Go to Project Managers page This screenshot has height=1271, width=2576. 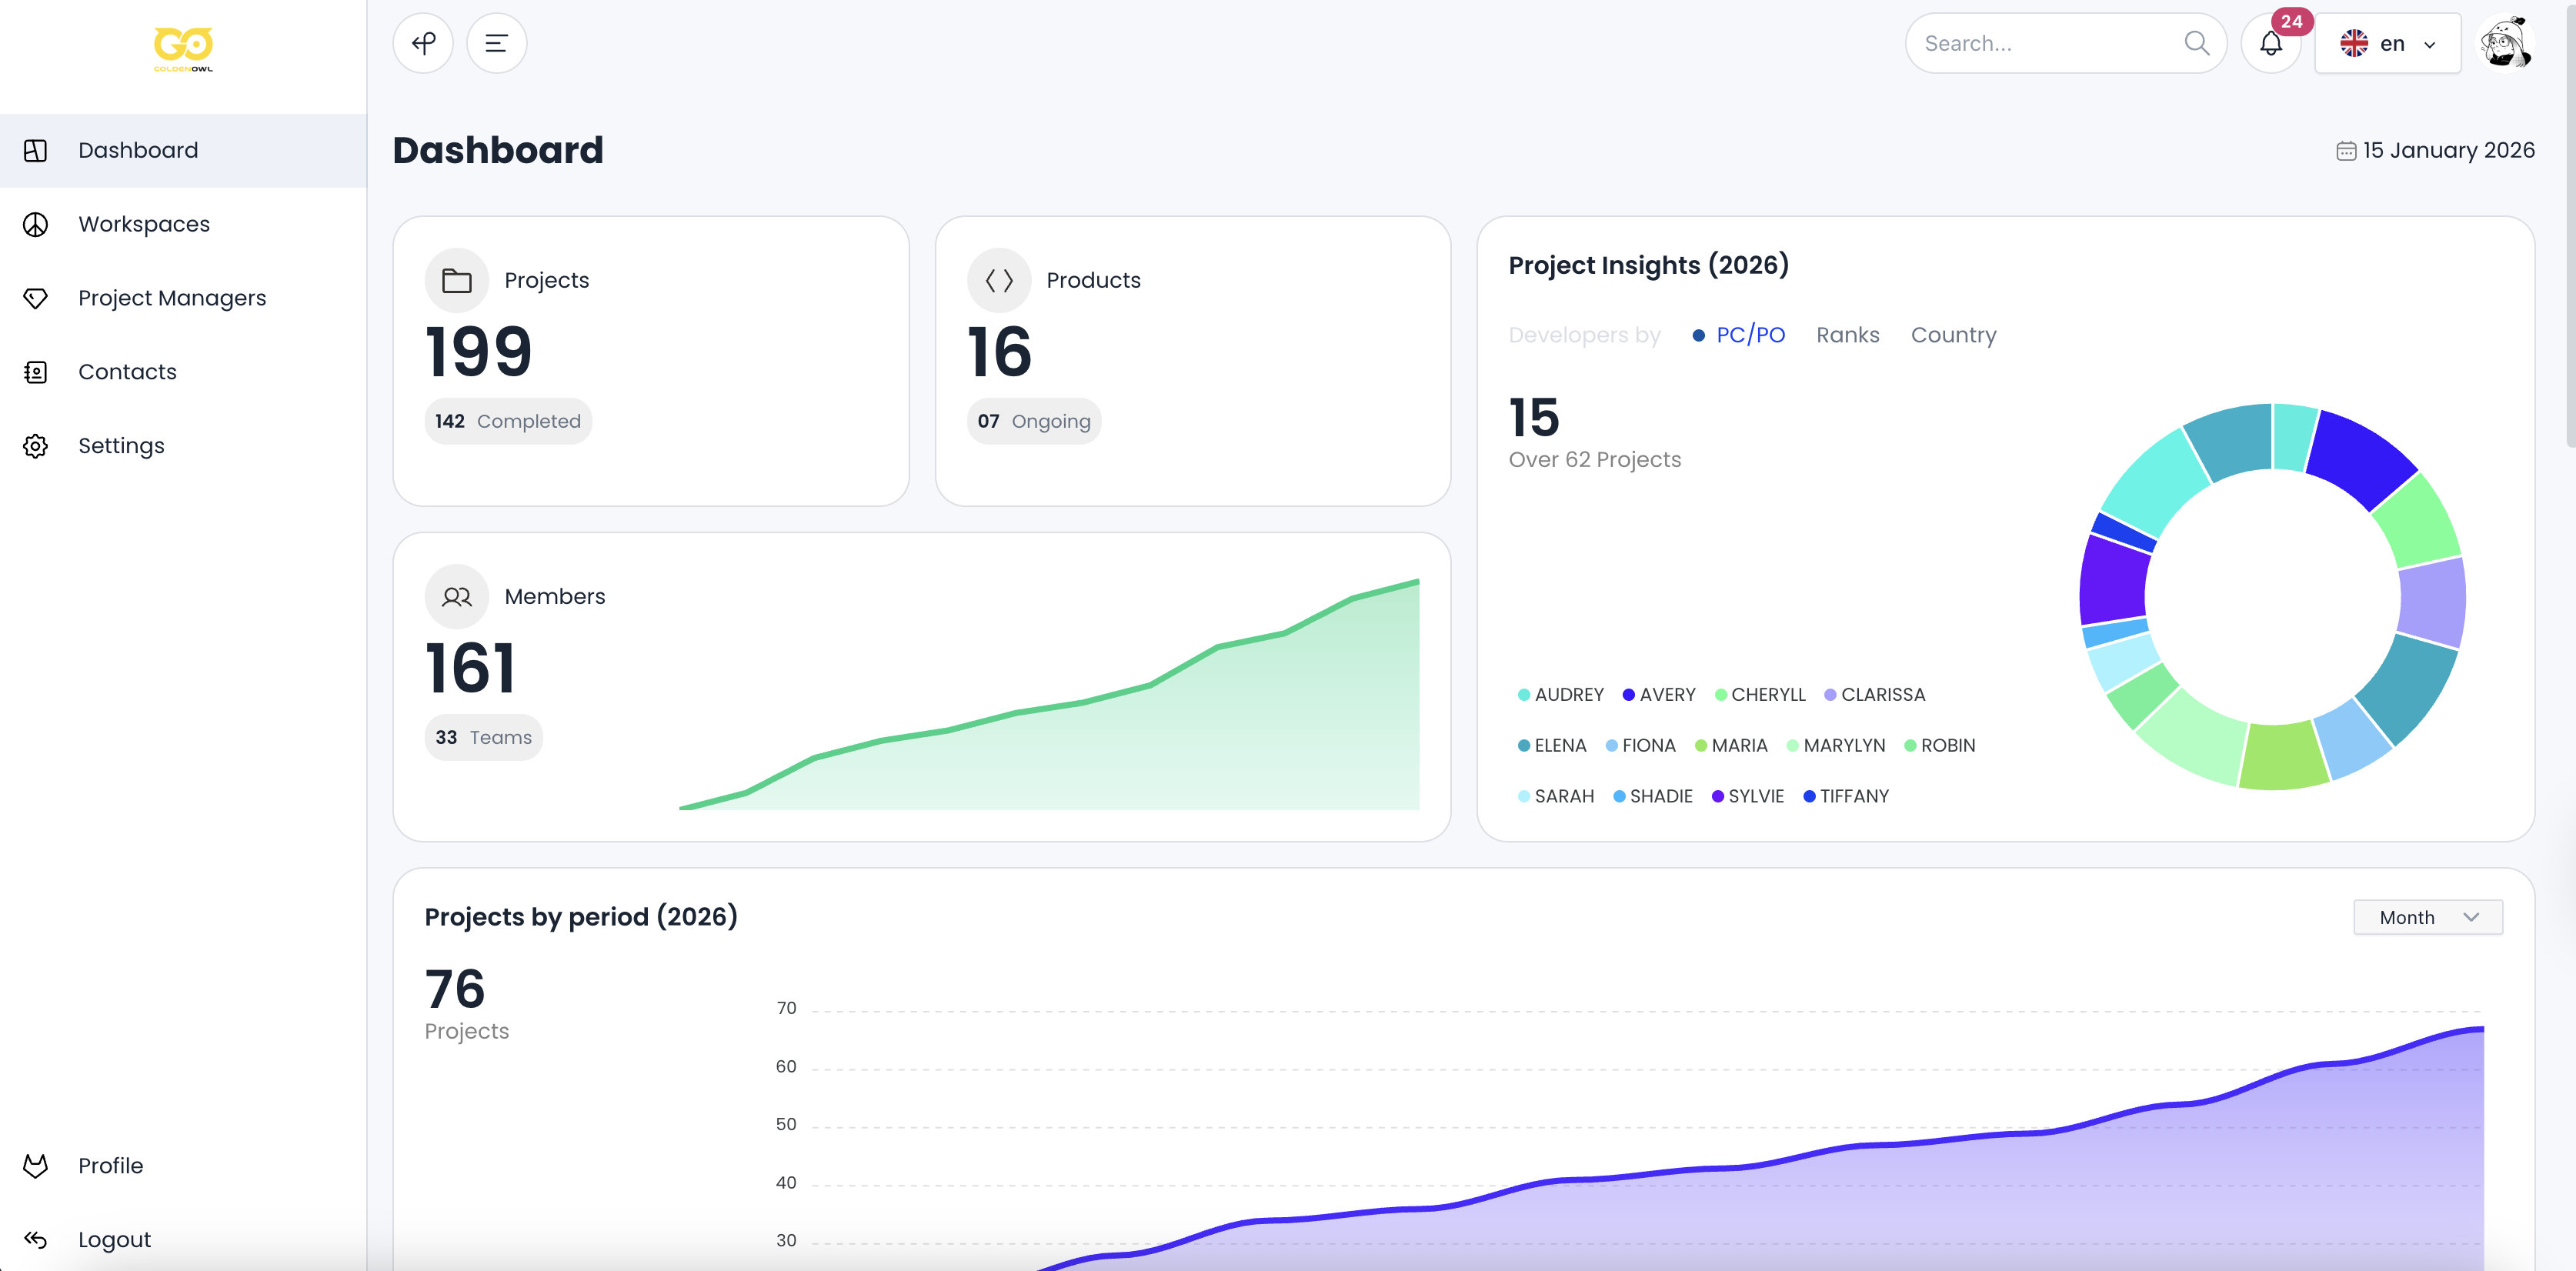pos(172,298)
